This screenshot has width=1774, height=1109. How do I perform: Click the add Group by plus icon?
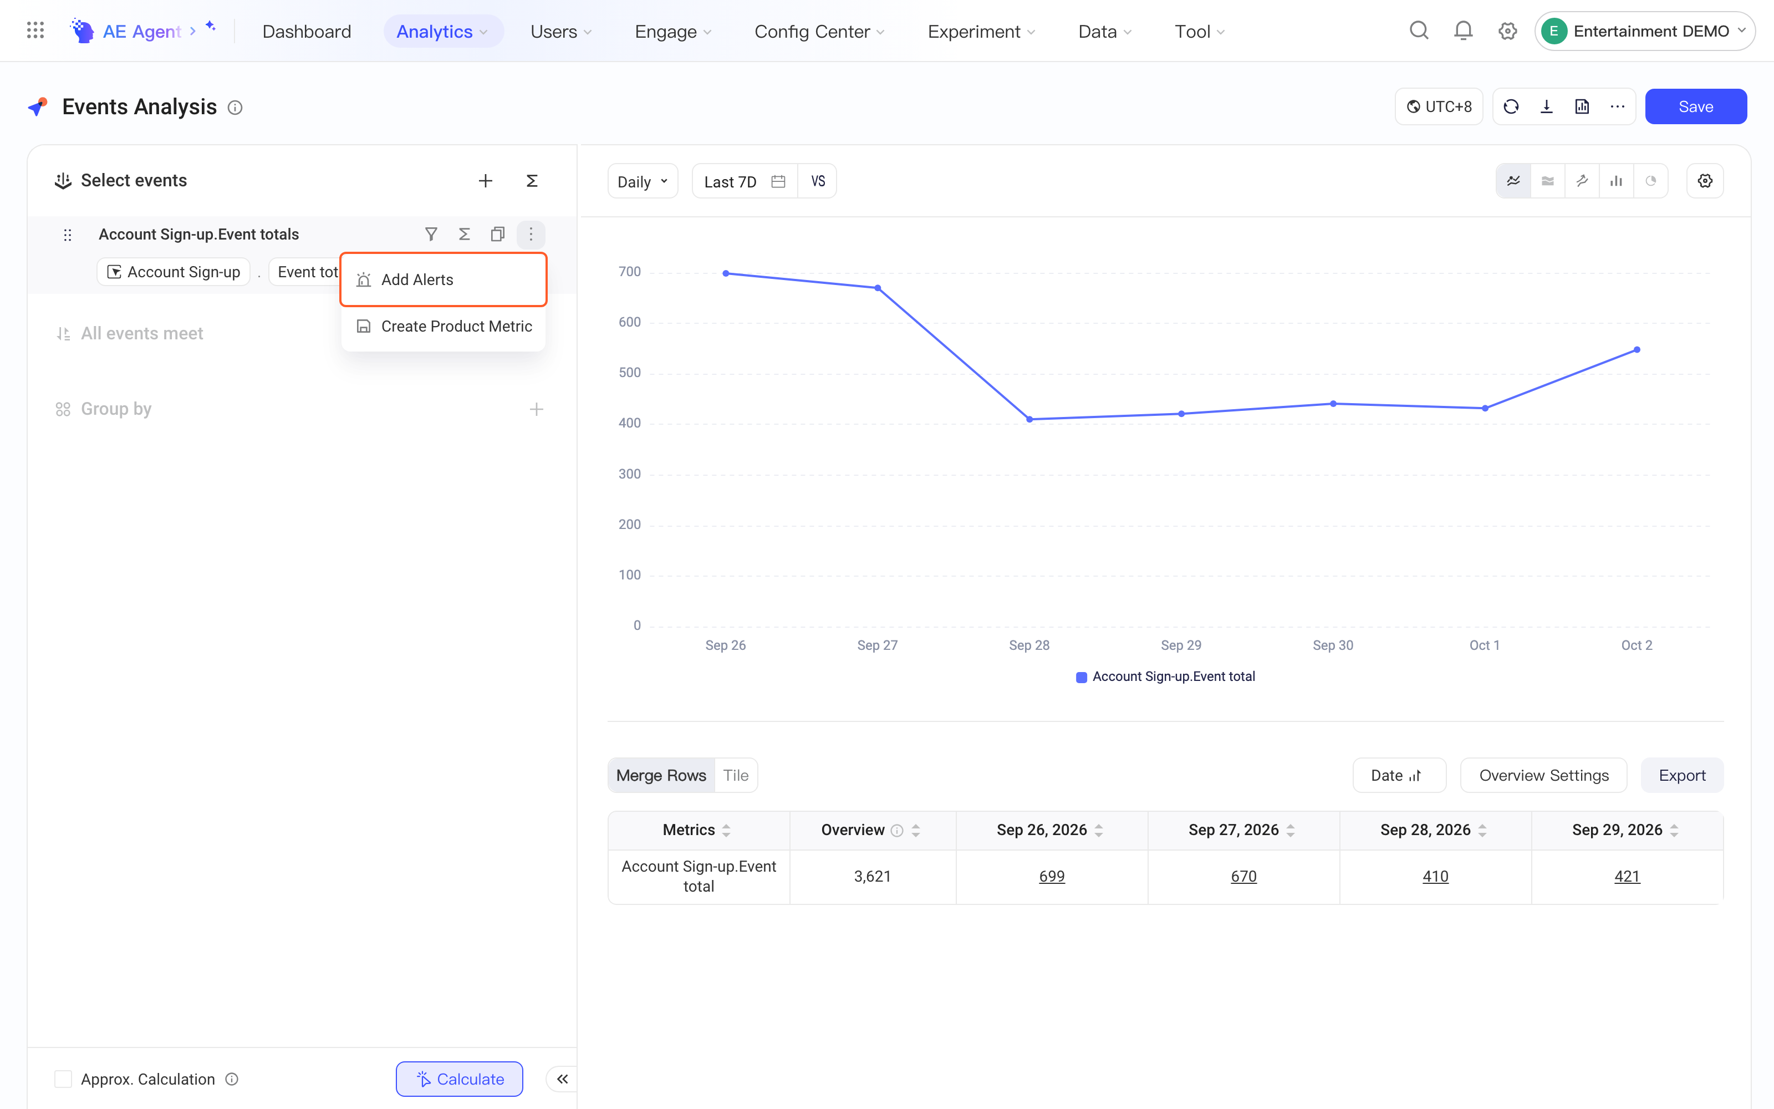click(x=537, y=409)
